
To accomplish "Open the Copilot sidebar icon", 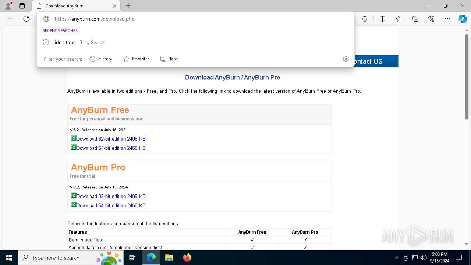I will click(463, 19).
